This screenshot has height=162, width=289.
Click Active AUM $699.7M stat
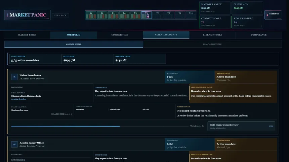(88, 59)
